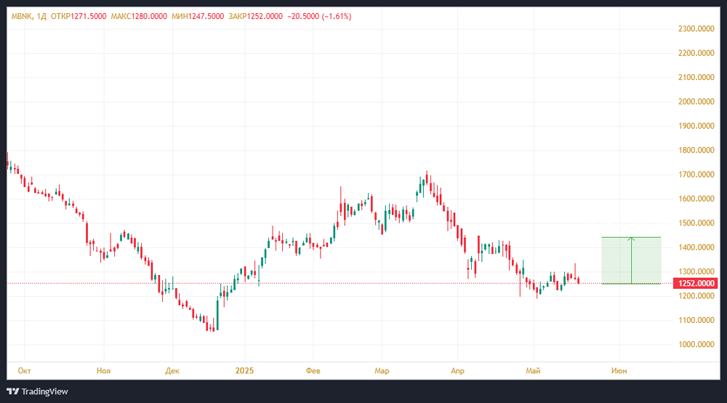Click the Апр label on time axis
The width and height of the screenshot is (727, 403).
tap(457, 370)
